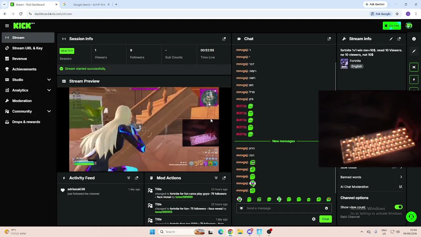Click the Stream Preview video
421x237 pixels.
(x=144, y=129)
